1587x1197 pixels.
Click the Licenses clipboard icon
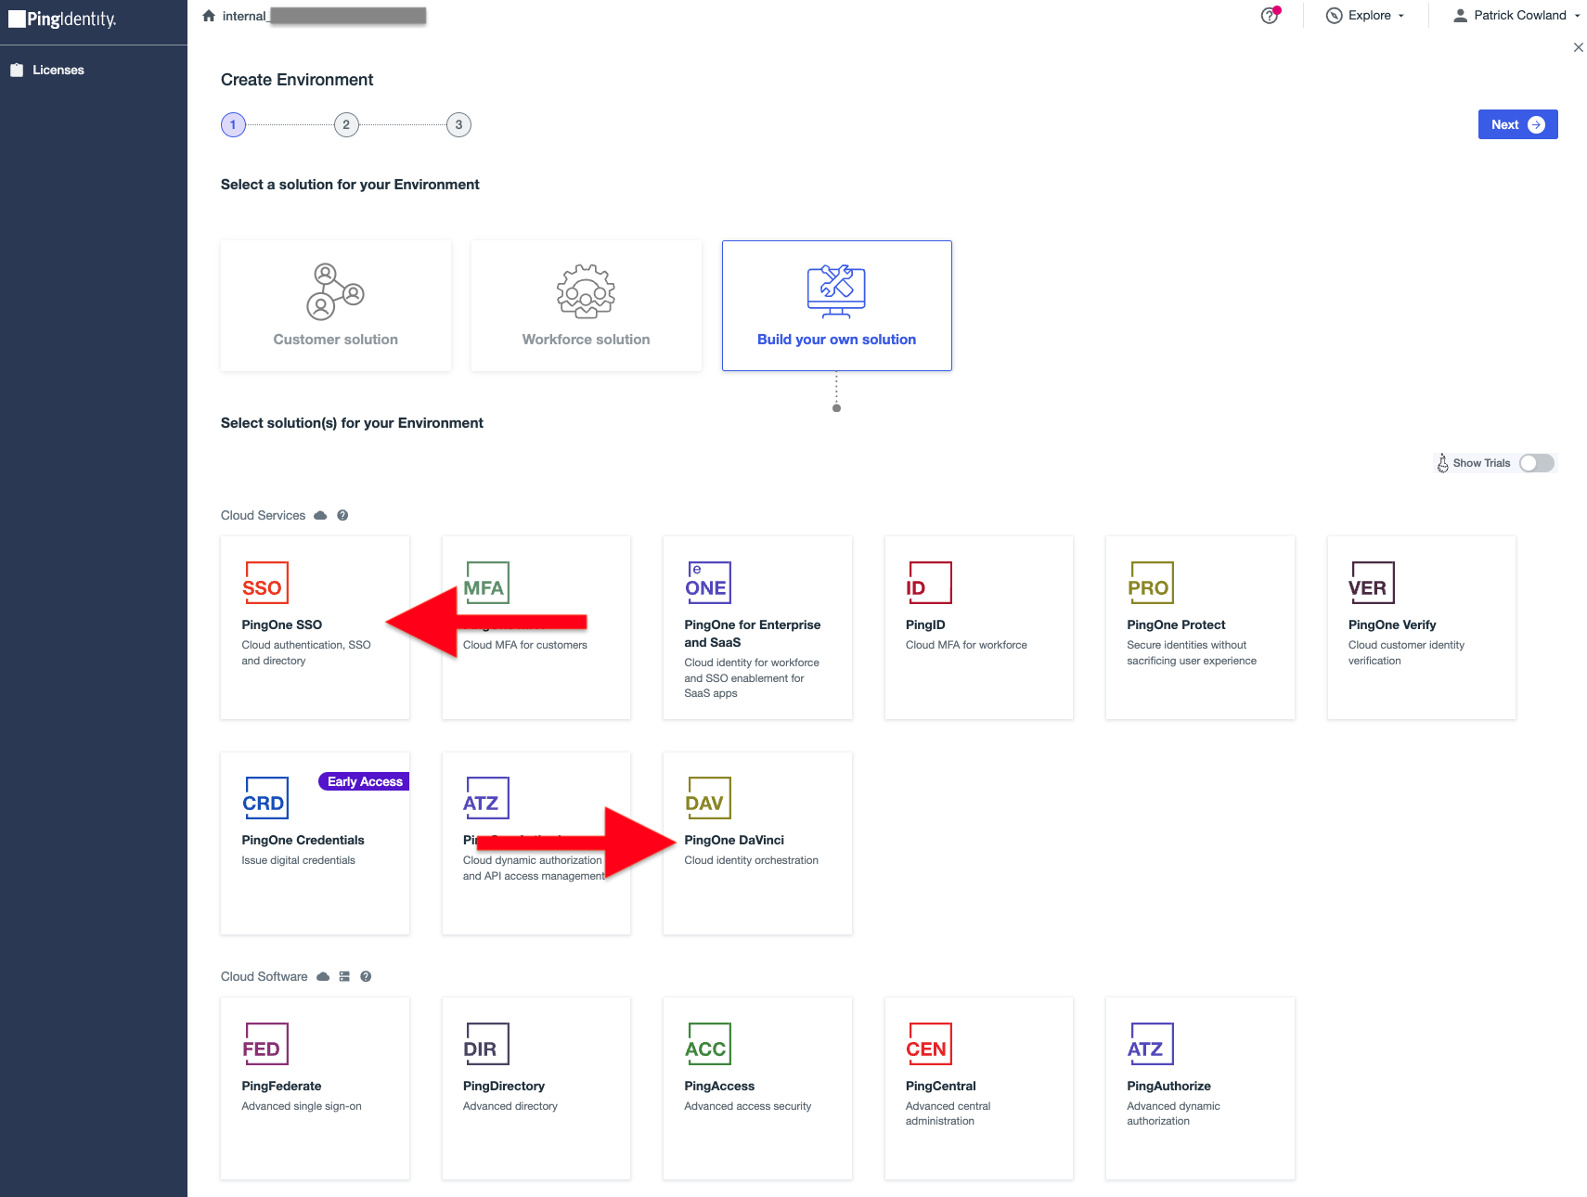point(17,71)
